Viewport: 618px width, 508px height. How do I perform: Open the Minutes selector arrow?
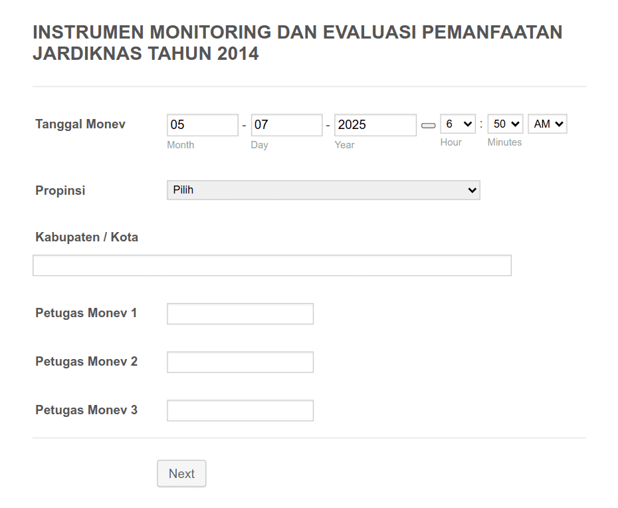pos(515,124)
